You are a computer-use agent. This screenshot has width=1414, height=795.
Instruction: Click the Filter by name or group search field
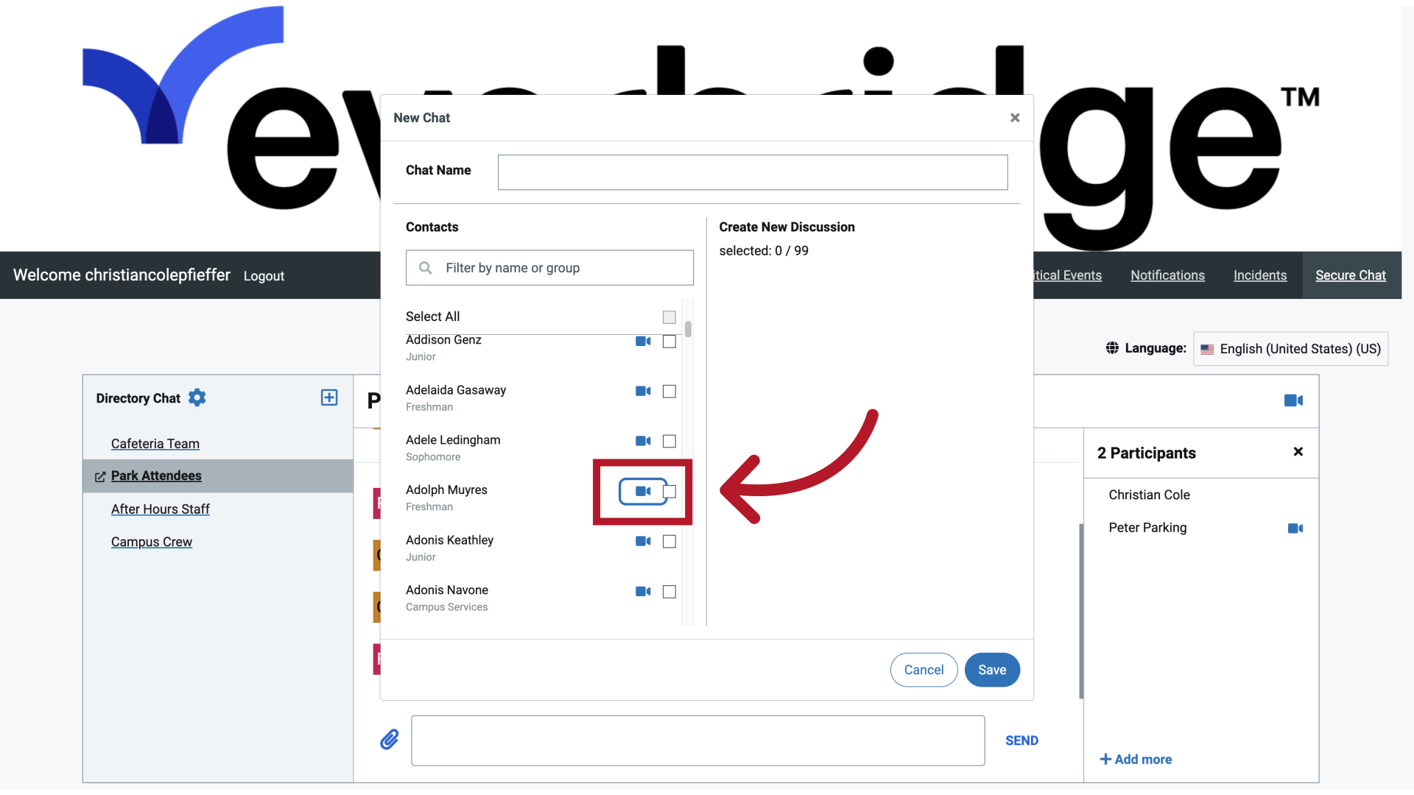pyautogui.click(x=549, y=267)
